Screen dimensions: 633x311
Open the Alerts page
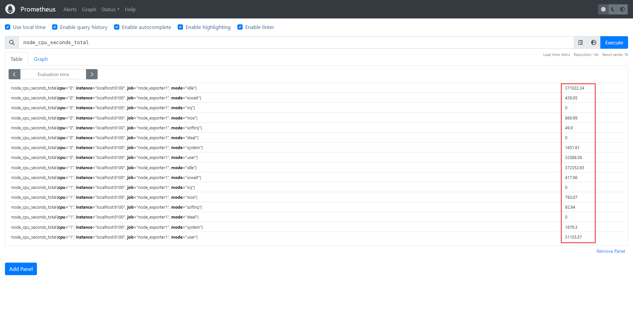point(70,9)
